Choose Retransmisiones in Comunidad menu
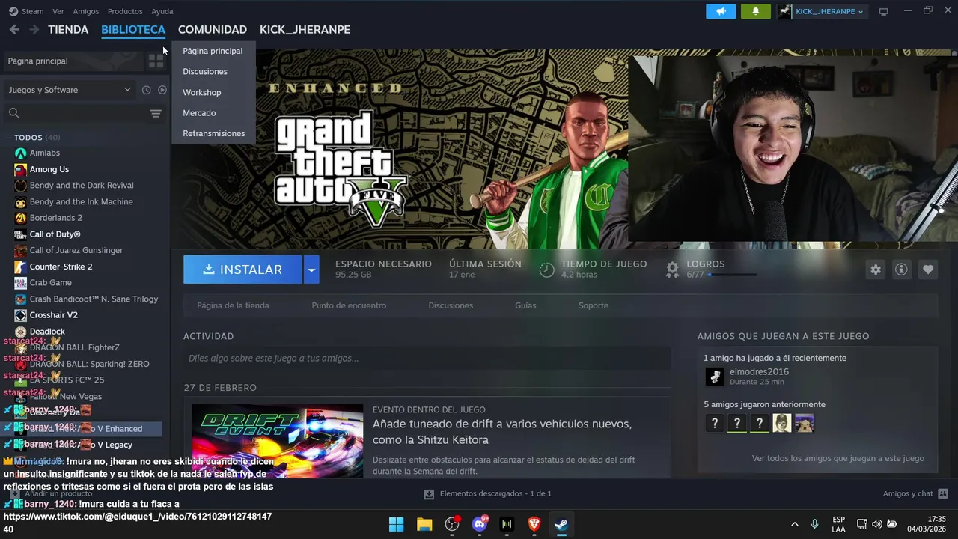Viewport: 958px width, 539px height. (x=213, y=133)
